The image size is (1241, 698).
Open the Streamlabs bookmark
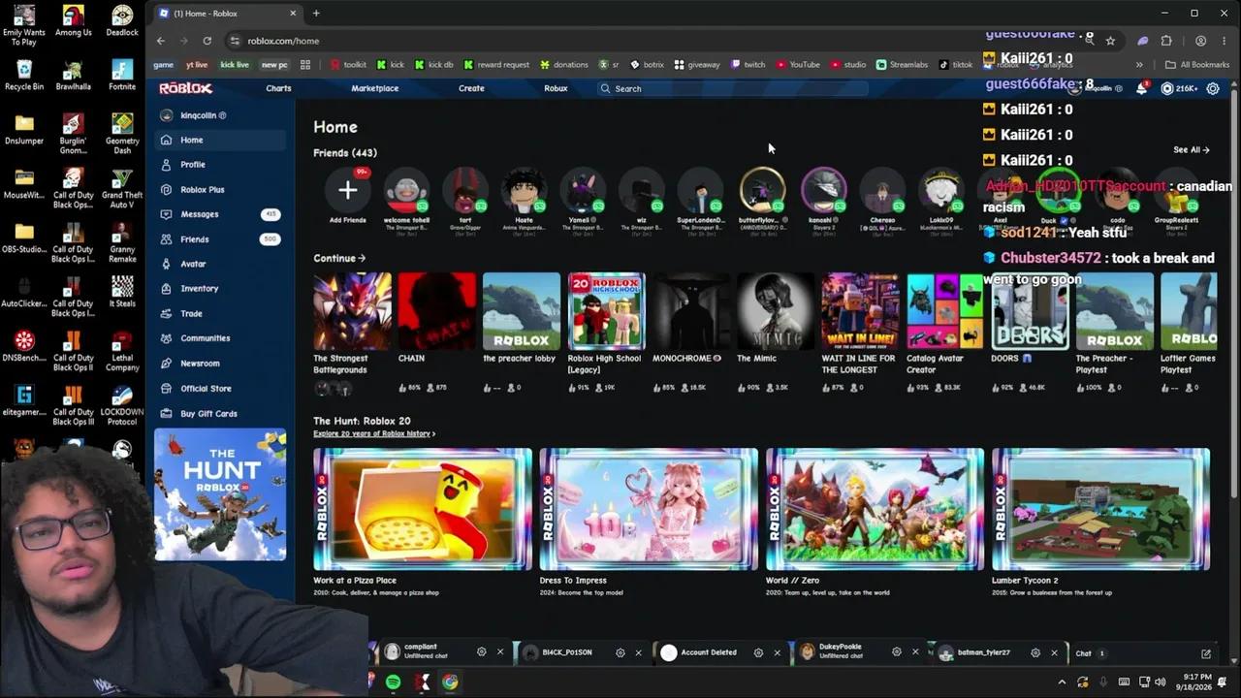pos(902,65)
